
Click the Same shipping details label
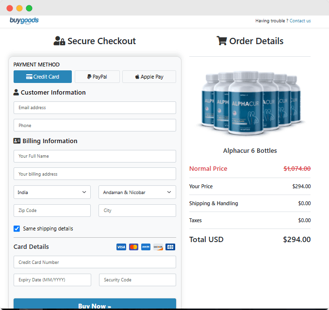[x=48, y=228]
